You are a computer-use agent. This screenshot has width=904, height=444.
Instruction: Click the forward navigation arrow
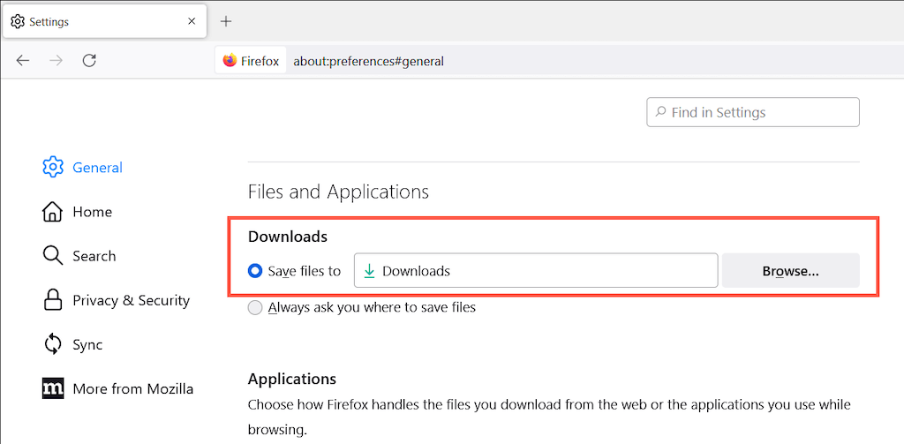pyautogui.click(x=56, y=61)
